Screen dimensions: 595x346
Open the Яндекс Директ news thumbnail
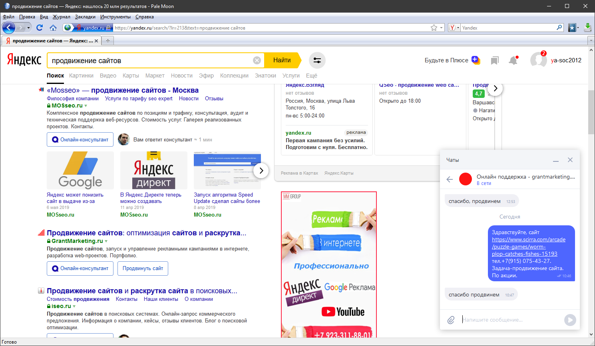pos(154,170)
